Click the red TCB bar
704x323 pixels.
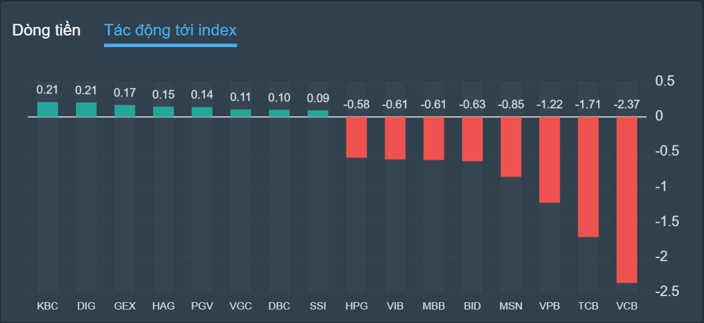click(x=588, y=177)
